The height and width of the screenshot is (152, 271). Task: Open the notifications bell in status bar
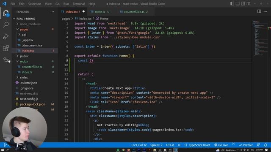[265, 145]
